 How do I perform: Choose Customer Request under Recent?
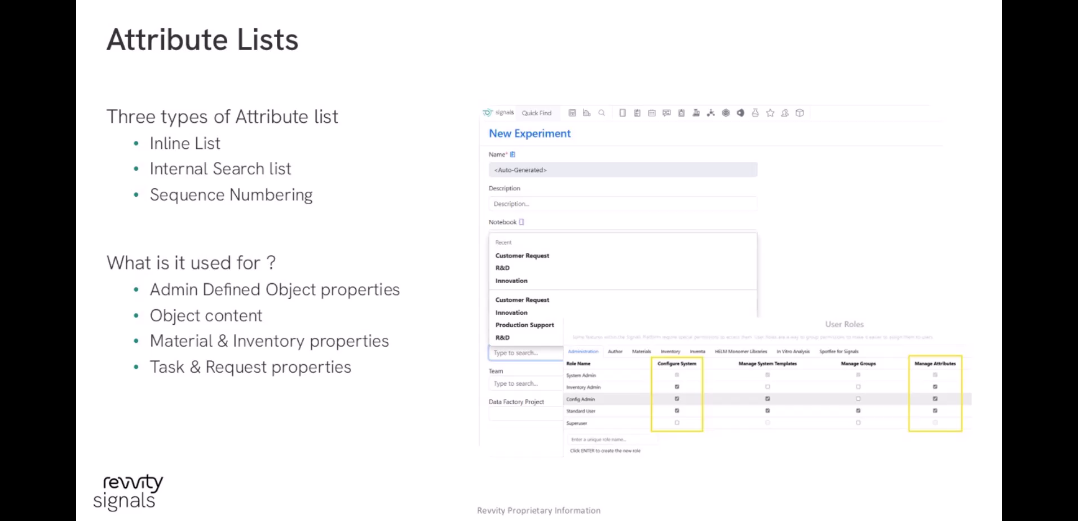(522, 255)
